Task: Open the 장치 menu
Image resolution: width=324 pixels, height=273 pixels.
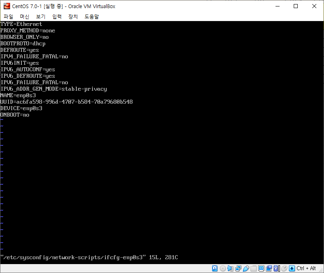Action: pos(73,17)
